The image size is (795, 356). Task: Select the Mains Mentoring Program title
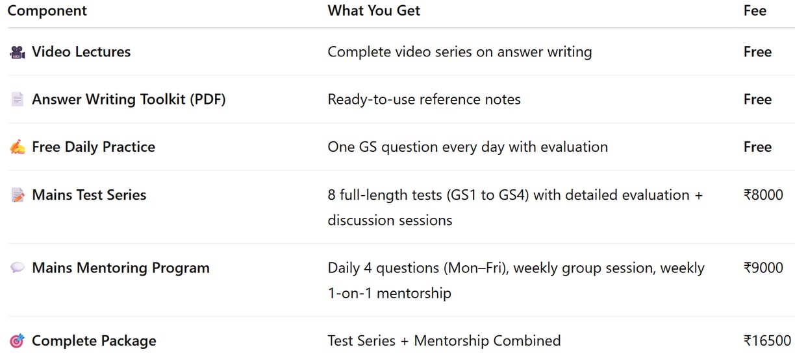tap(121, 268)
